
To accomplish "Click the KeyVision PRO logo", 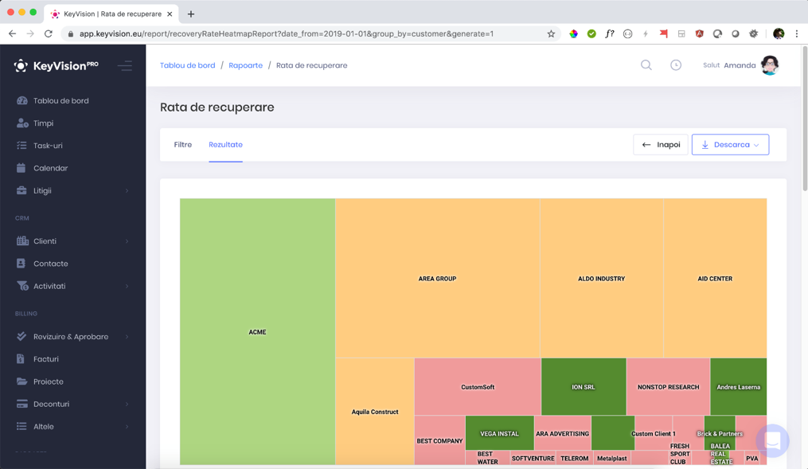I will coord(56,65).
